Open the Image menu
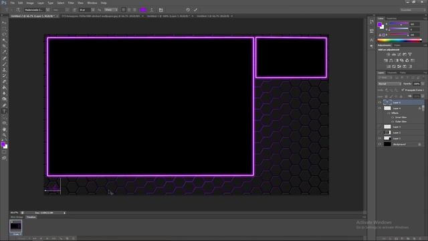Image resolution: width=428 pixels, height=241 pixels. [30, 3]
